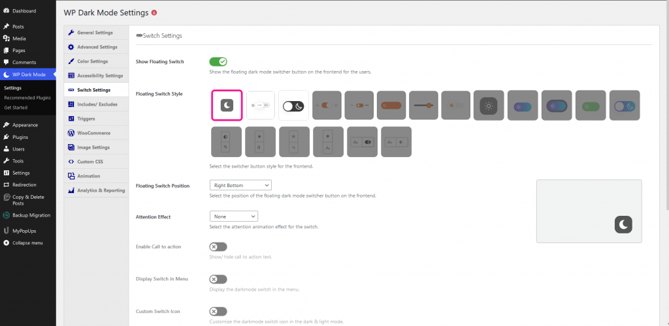Turn off Show Floating Switch toggle
The image size is (669, 326).
(x=218, y=62)
